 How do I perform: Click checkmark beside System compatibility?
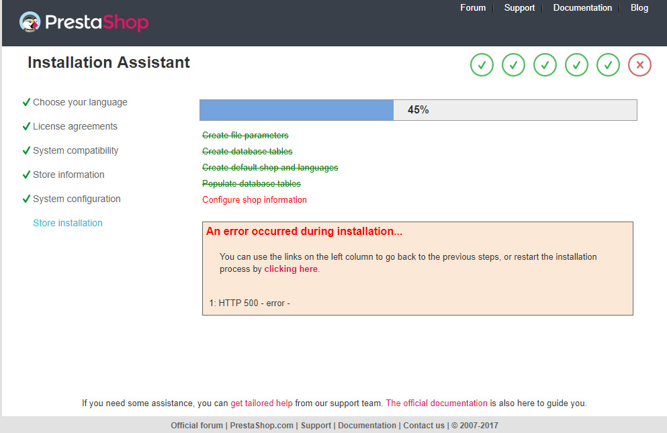click(x=26, y=150)
